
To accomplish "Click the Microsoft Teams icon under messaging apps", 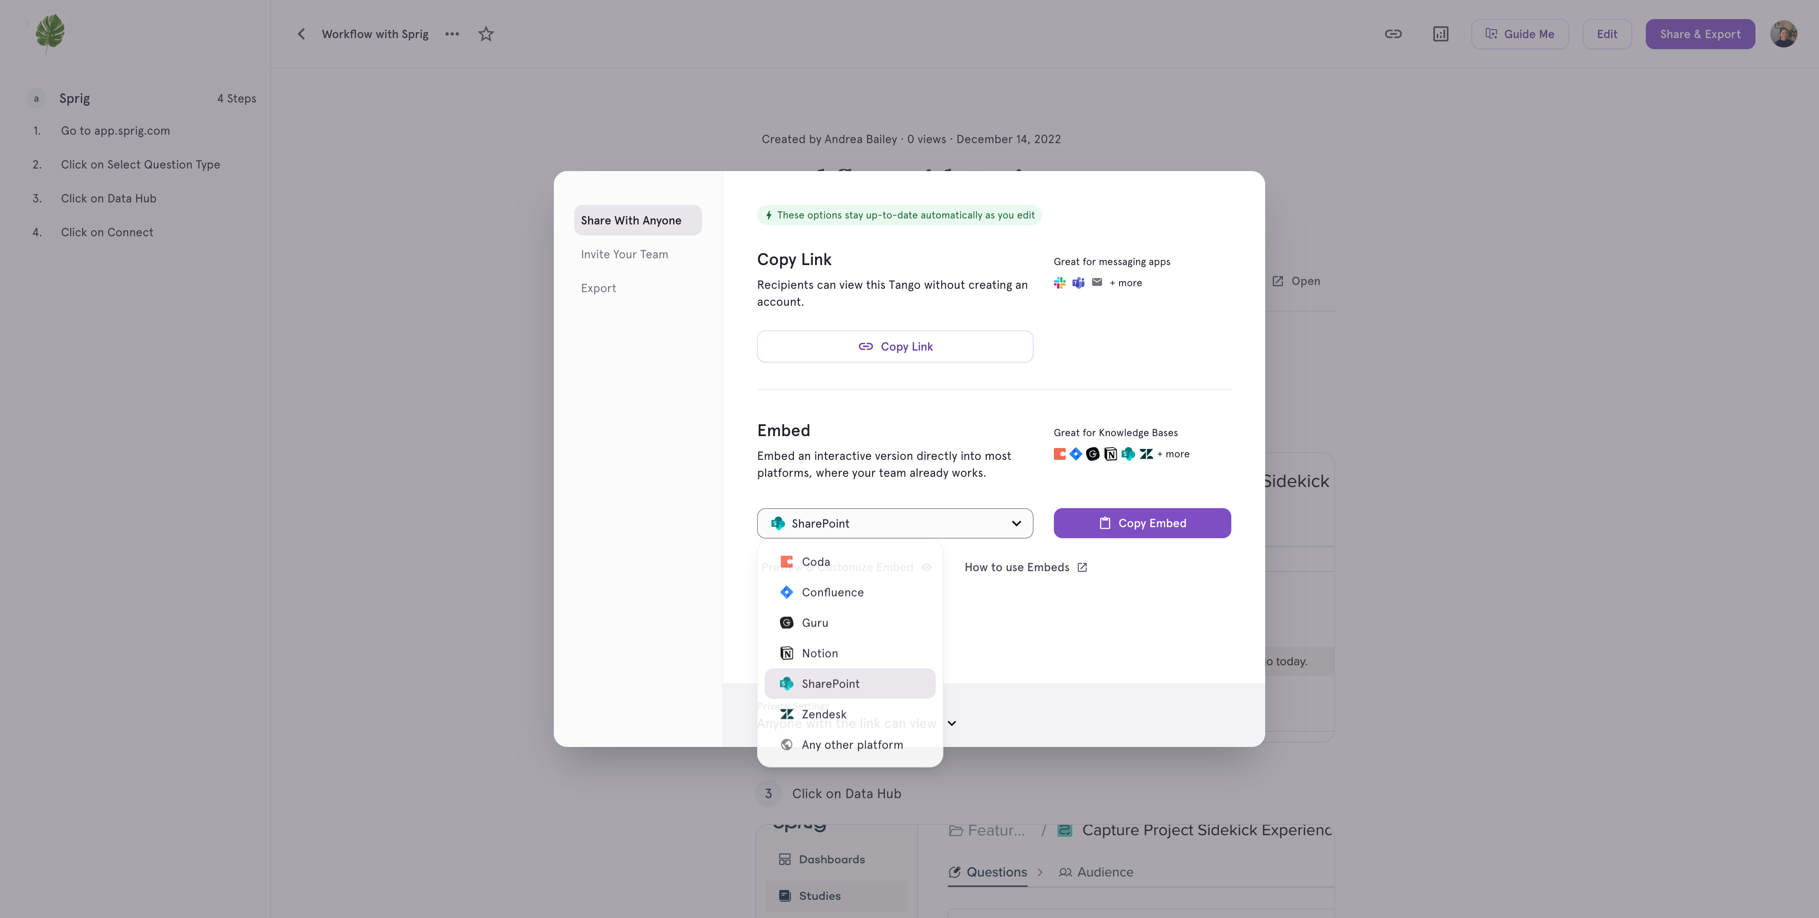I will click(x=1078, y=282).
